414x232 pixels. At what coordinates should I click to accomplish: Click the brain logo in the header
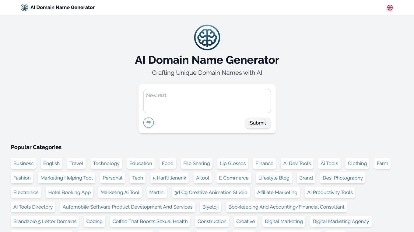[x=24, y=7]
